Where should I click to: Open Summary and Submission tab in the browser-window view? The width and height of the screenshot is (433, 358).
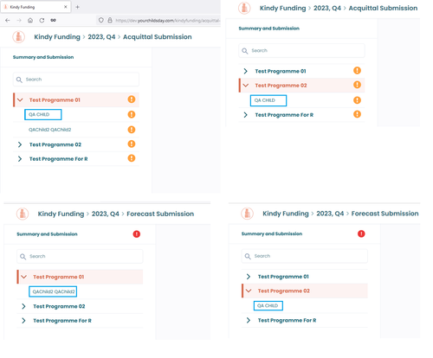click(43, 57)
